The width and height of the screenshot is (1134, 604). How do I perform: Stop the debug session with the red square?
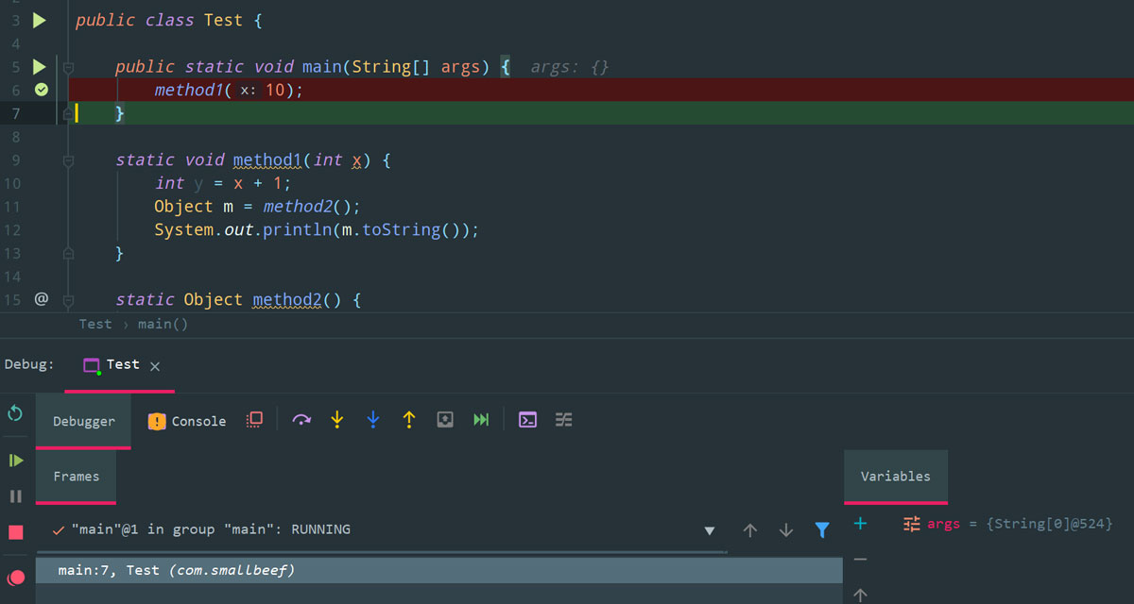[x=16, y=532]
